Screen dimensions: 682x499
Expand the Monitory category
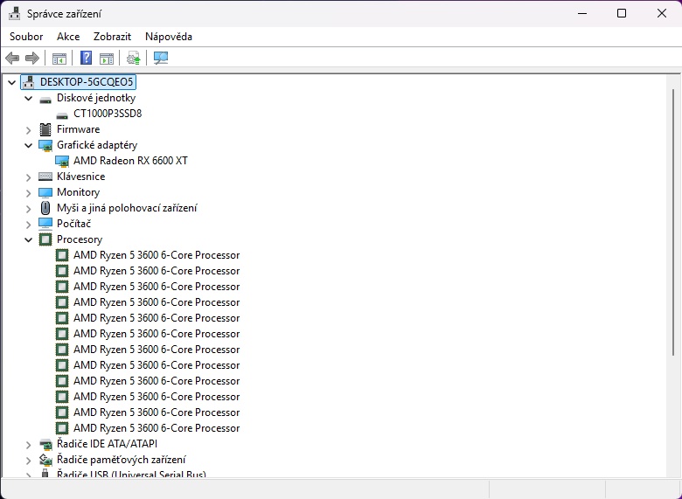[29, 192]
